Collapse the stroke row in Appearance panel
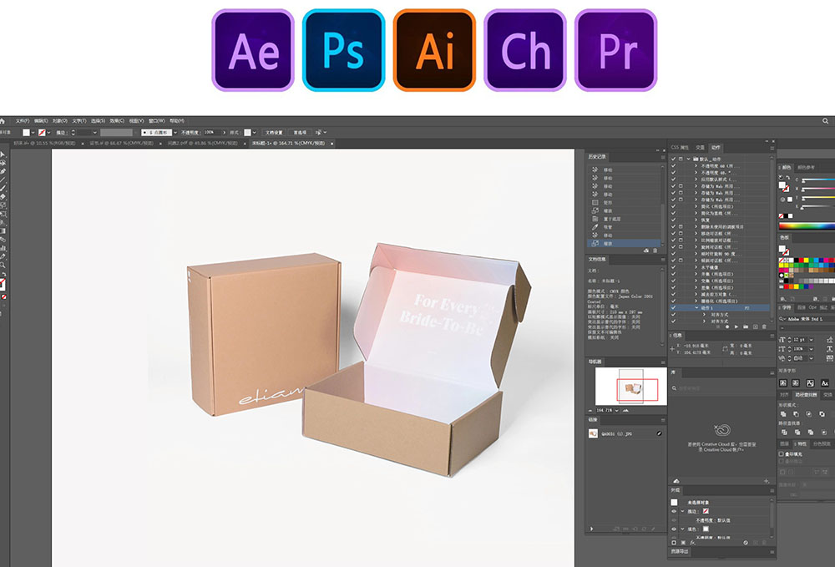The width and height of the screenshot is (835, 567). point(682,511)
